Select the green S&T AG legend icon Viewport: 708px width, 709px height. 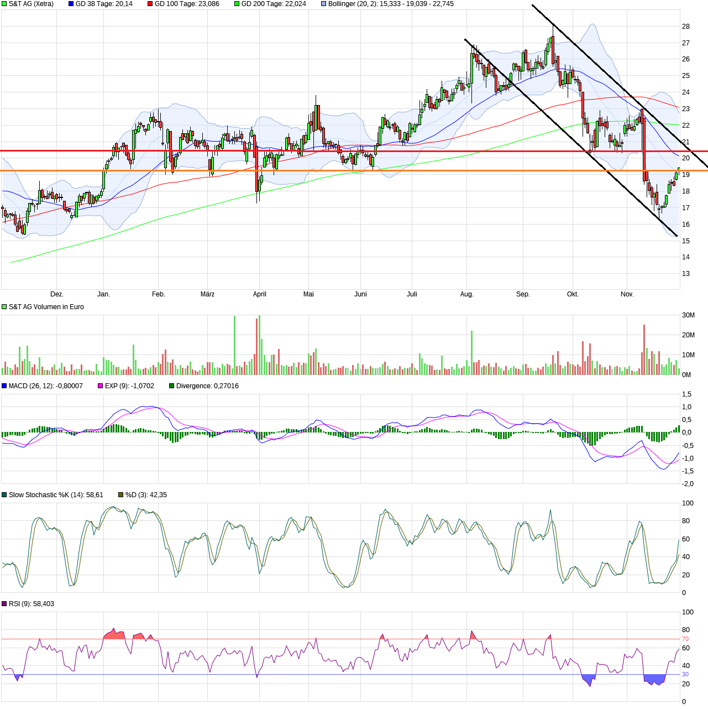4,4
